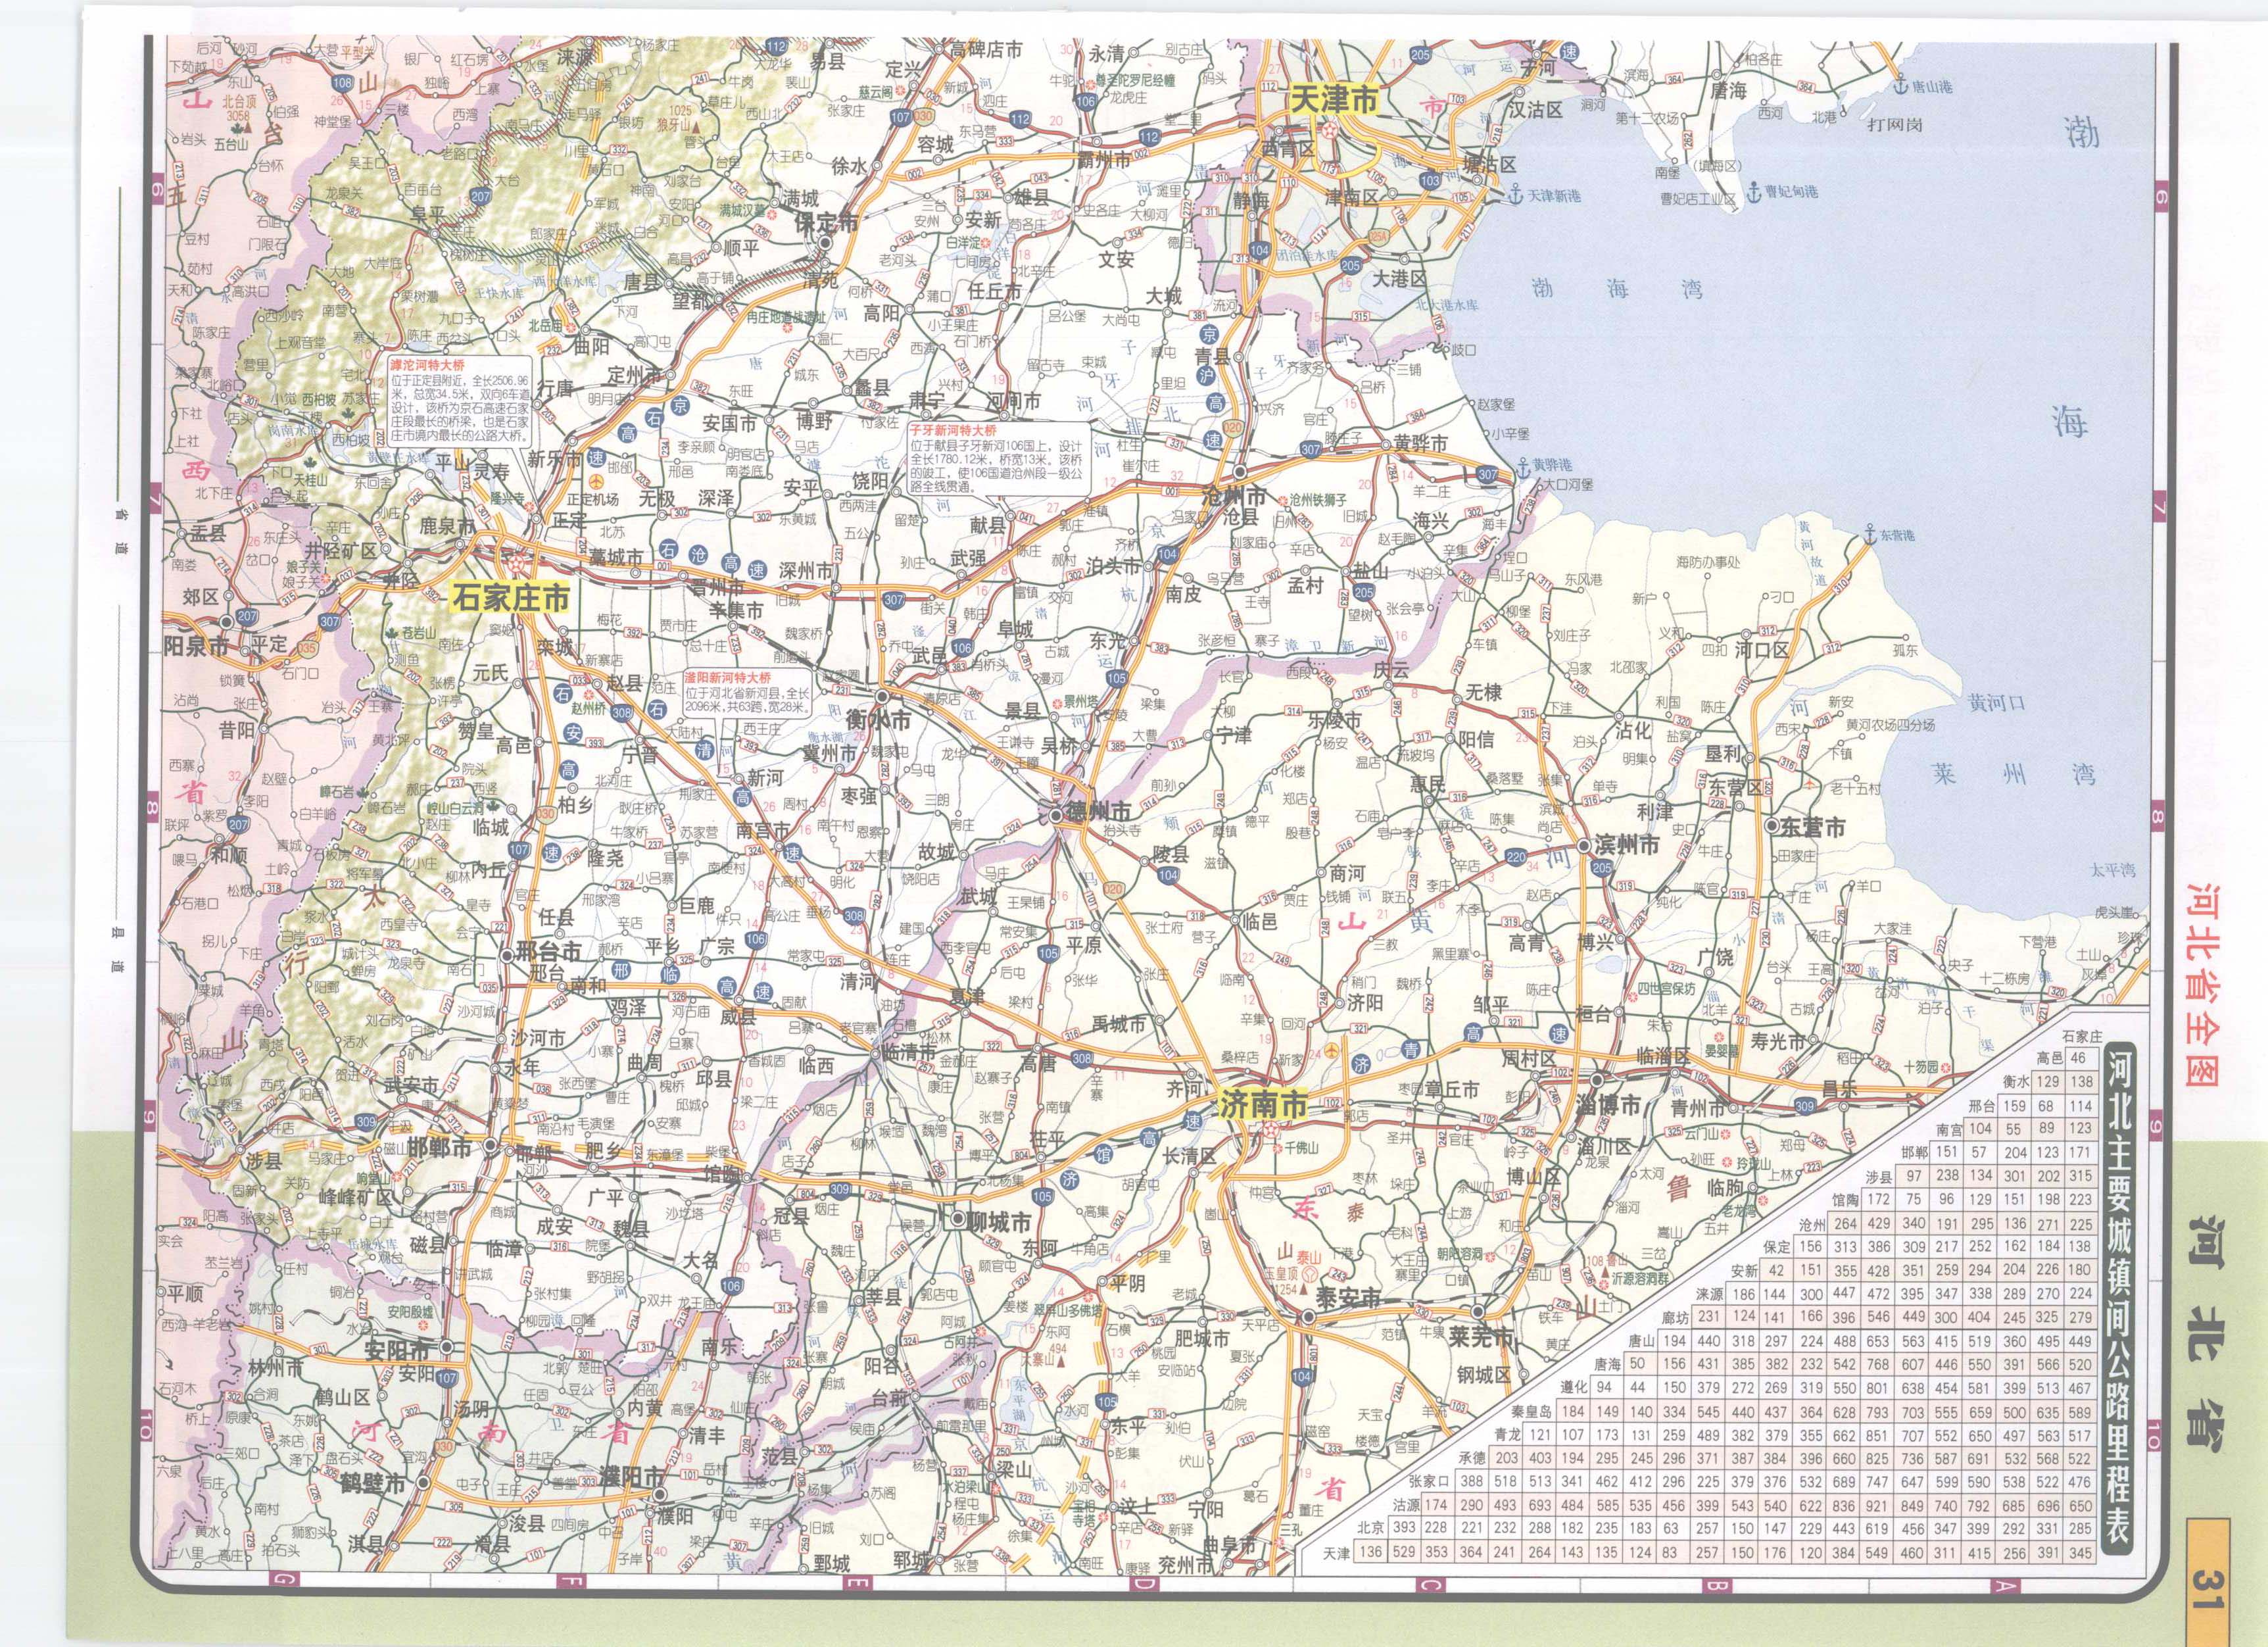This screenshot has width=2268, height=1647.
Task: Select the 衡水市 label
Action: [878, 719]
